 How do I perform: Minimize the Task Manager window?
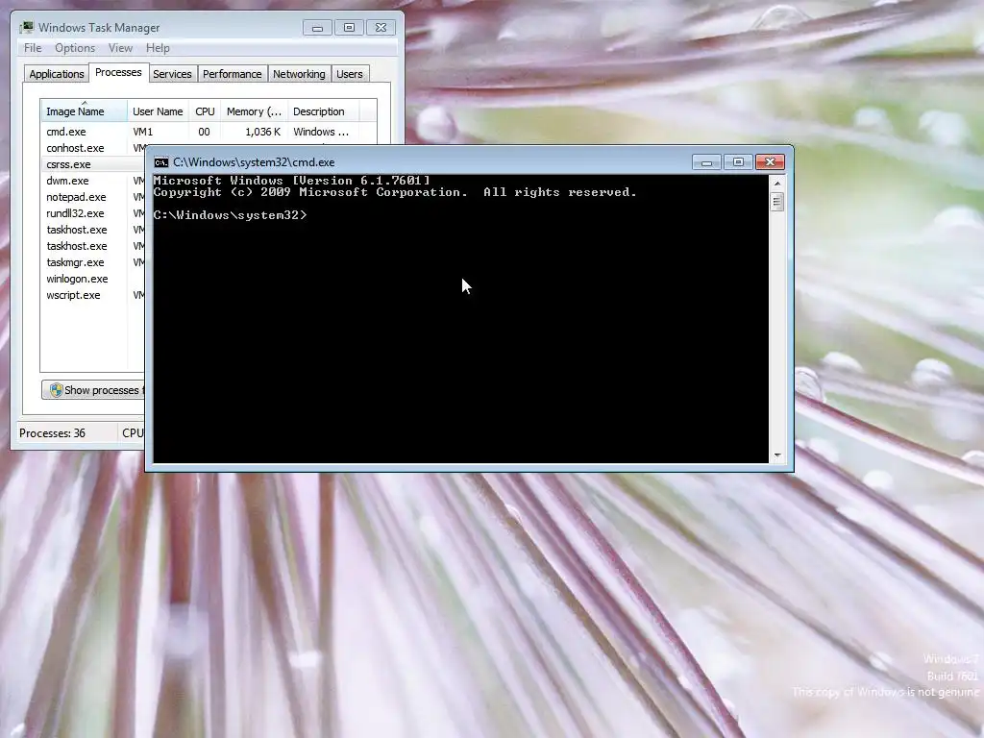tap(317, 28)
